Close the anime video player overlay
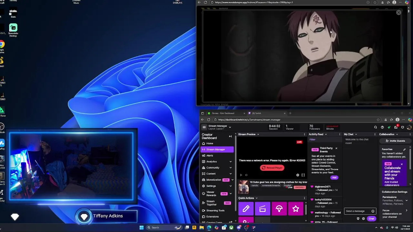Image resolution: width=413 pixels, height=232 pixels. (x=399, y=13)
